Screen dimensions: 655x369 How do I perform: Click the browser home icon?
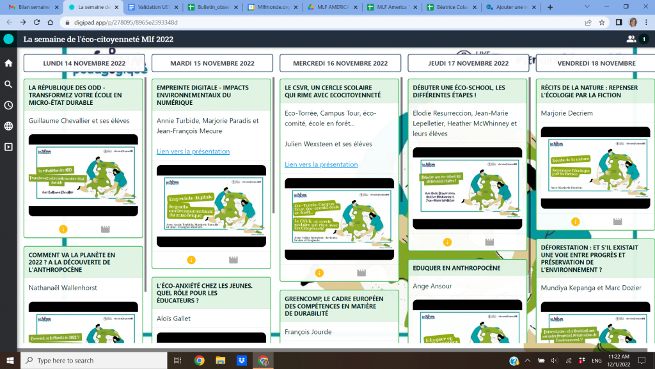(51, 22)
